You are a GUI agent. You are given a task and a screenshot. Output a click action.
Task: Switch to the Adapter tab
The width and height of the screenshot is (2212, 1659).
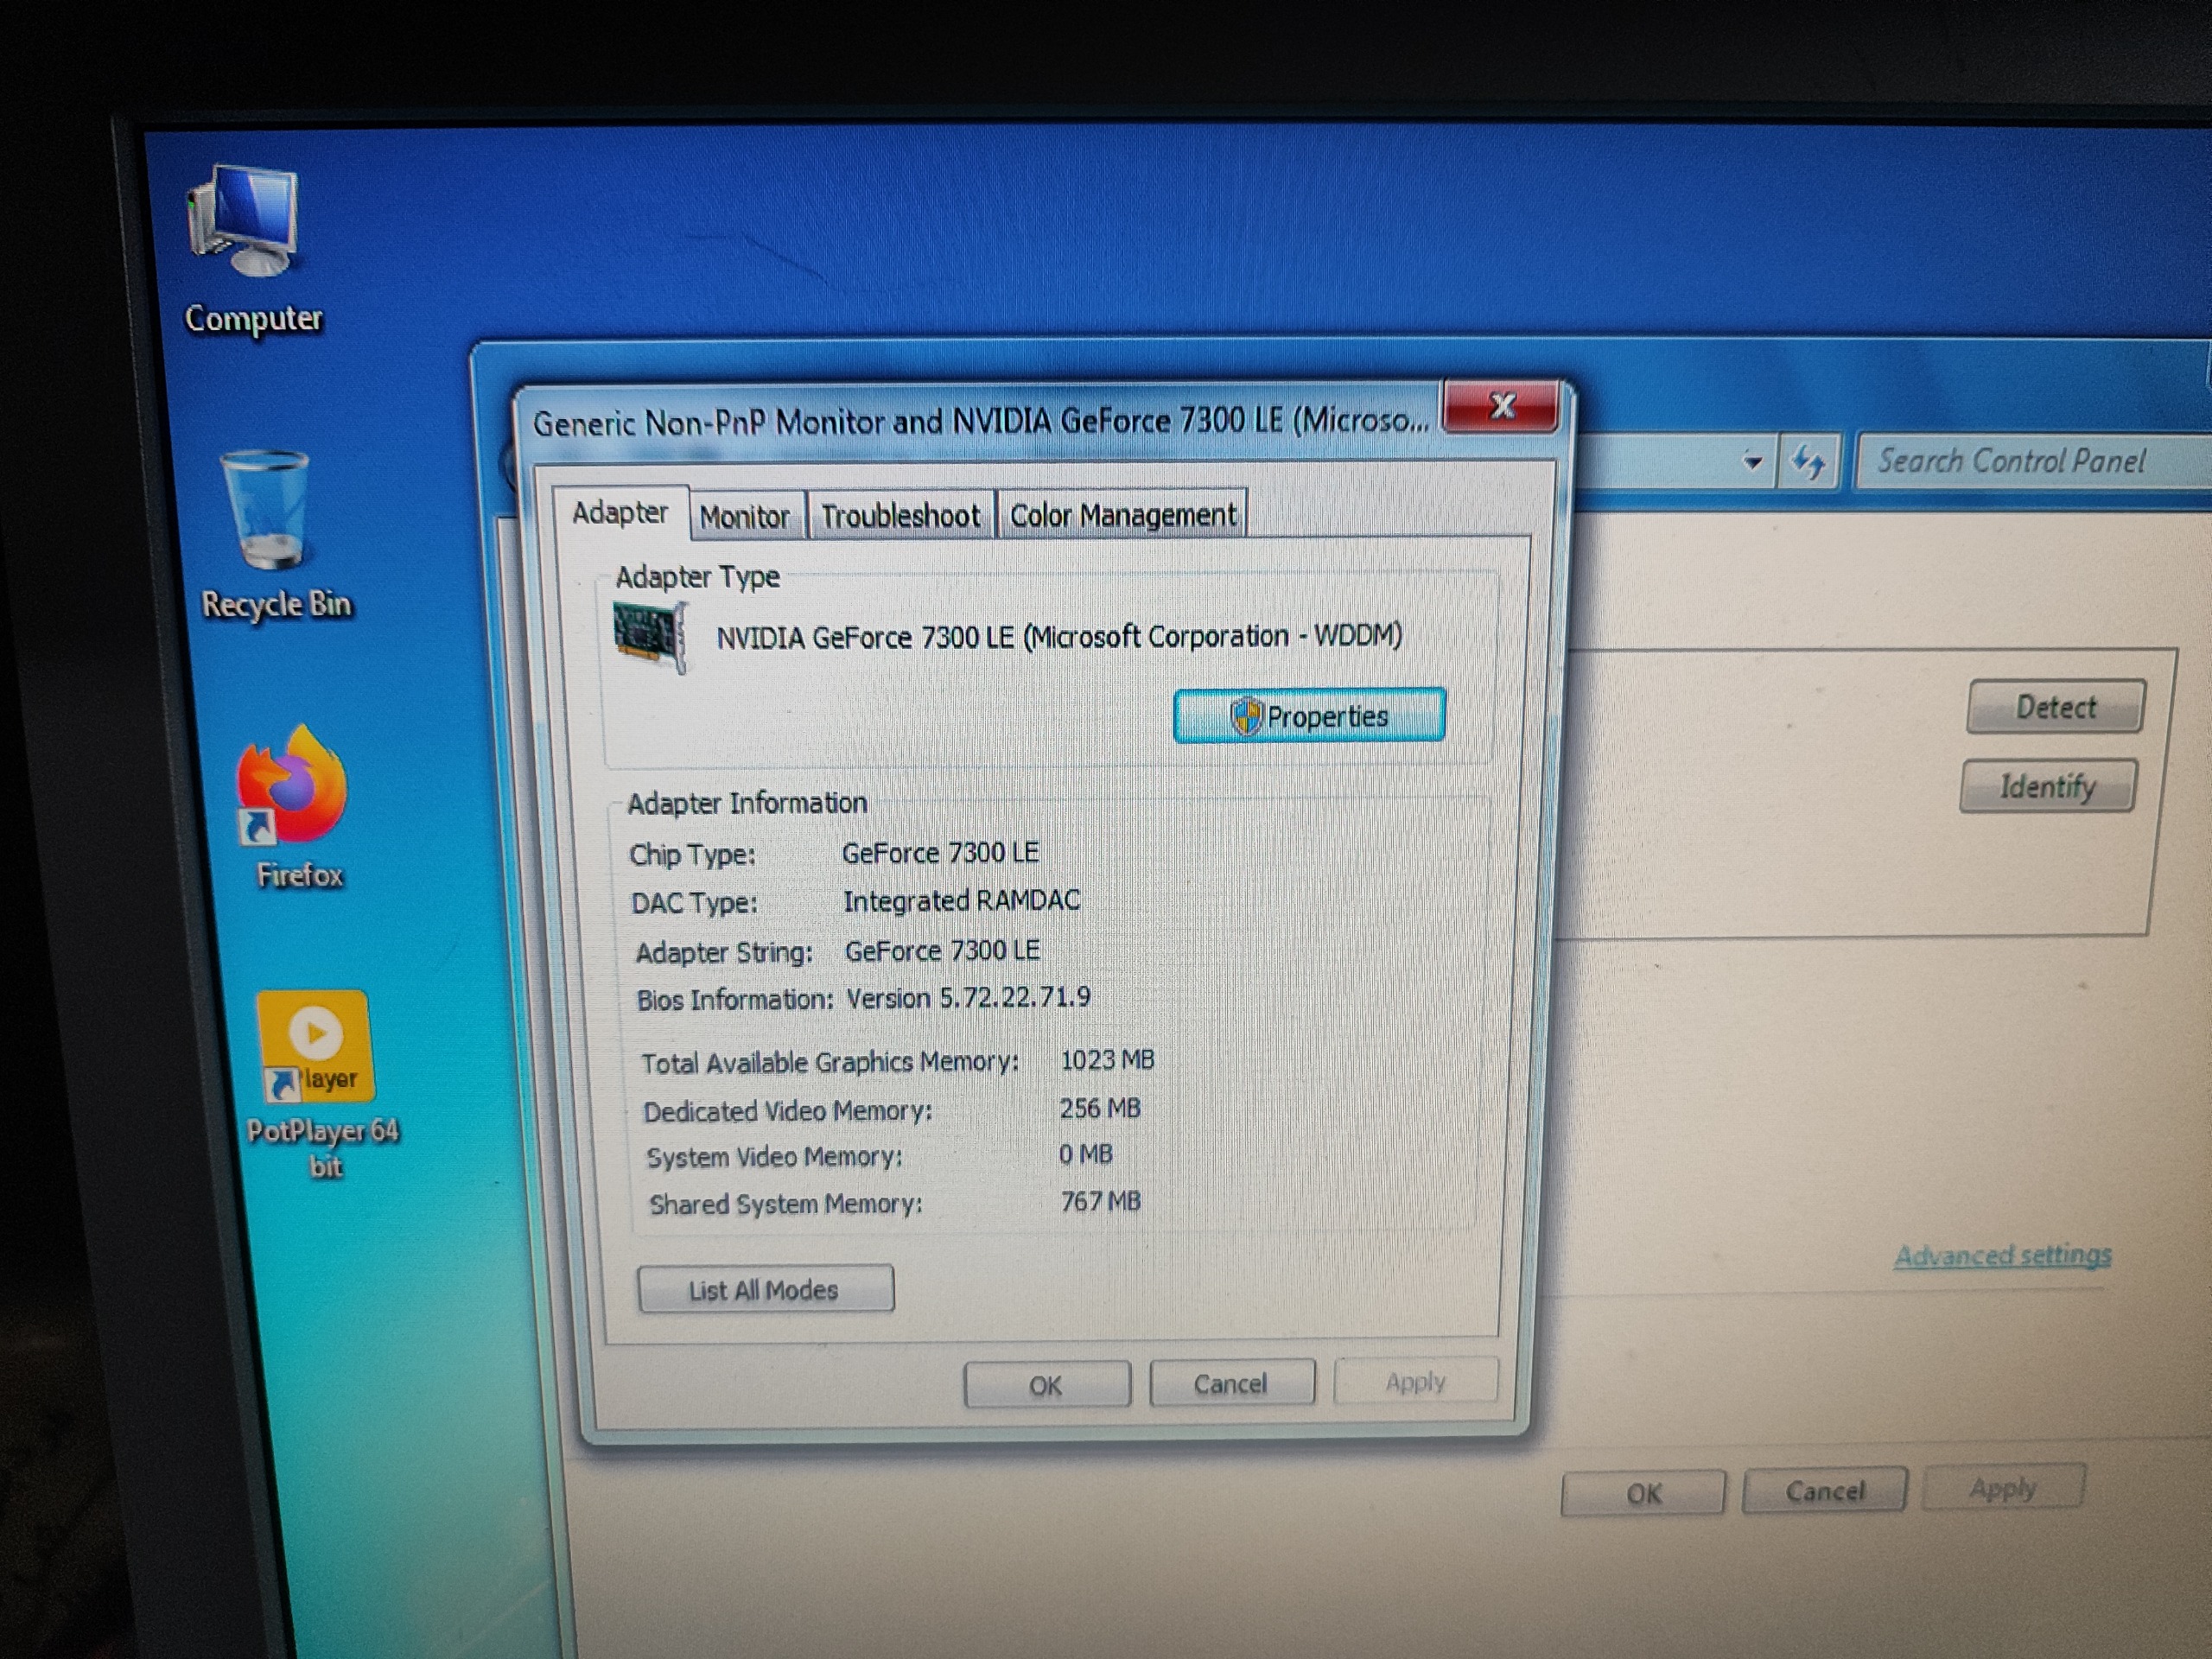pos(620,513)
